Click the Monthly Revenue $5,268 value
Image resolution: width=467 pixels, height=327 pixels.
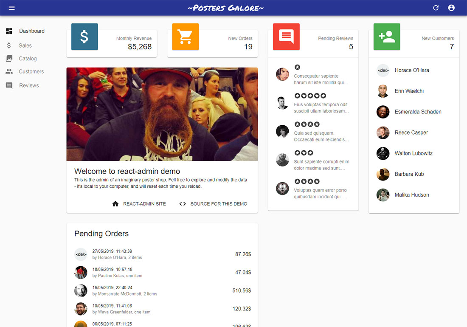pos(140,47)
